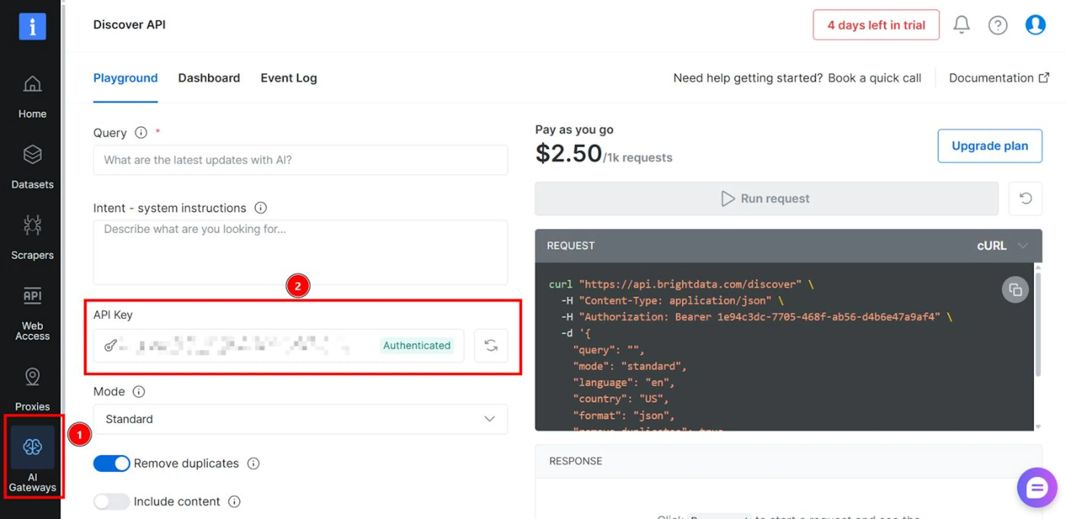Open the Web Access sidebar section
The width and height of the screenshot is (1066, 519).
[32, 313]
